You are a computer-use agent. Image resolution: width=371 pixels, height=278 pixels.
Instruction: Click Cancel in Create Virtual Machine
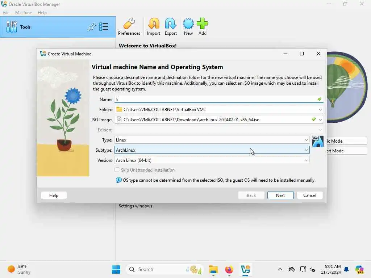310,195
